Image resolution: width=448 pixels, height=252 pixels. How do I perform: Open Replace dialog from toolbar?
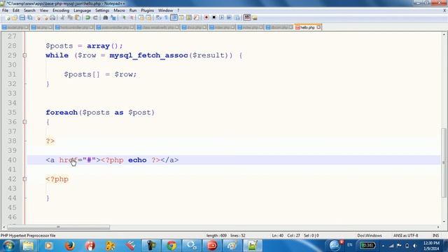pos(113,17)
